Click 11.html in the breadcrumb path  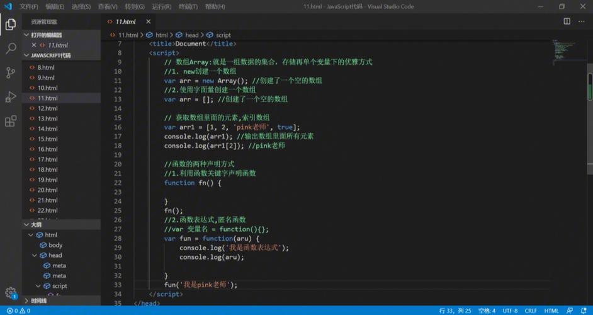(124, 35)
